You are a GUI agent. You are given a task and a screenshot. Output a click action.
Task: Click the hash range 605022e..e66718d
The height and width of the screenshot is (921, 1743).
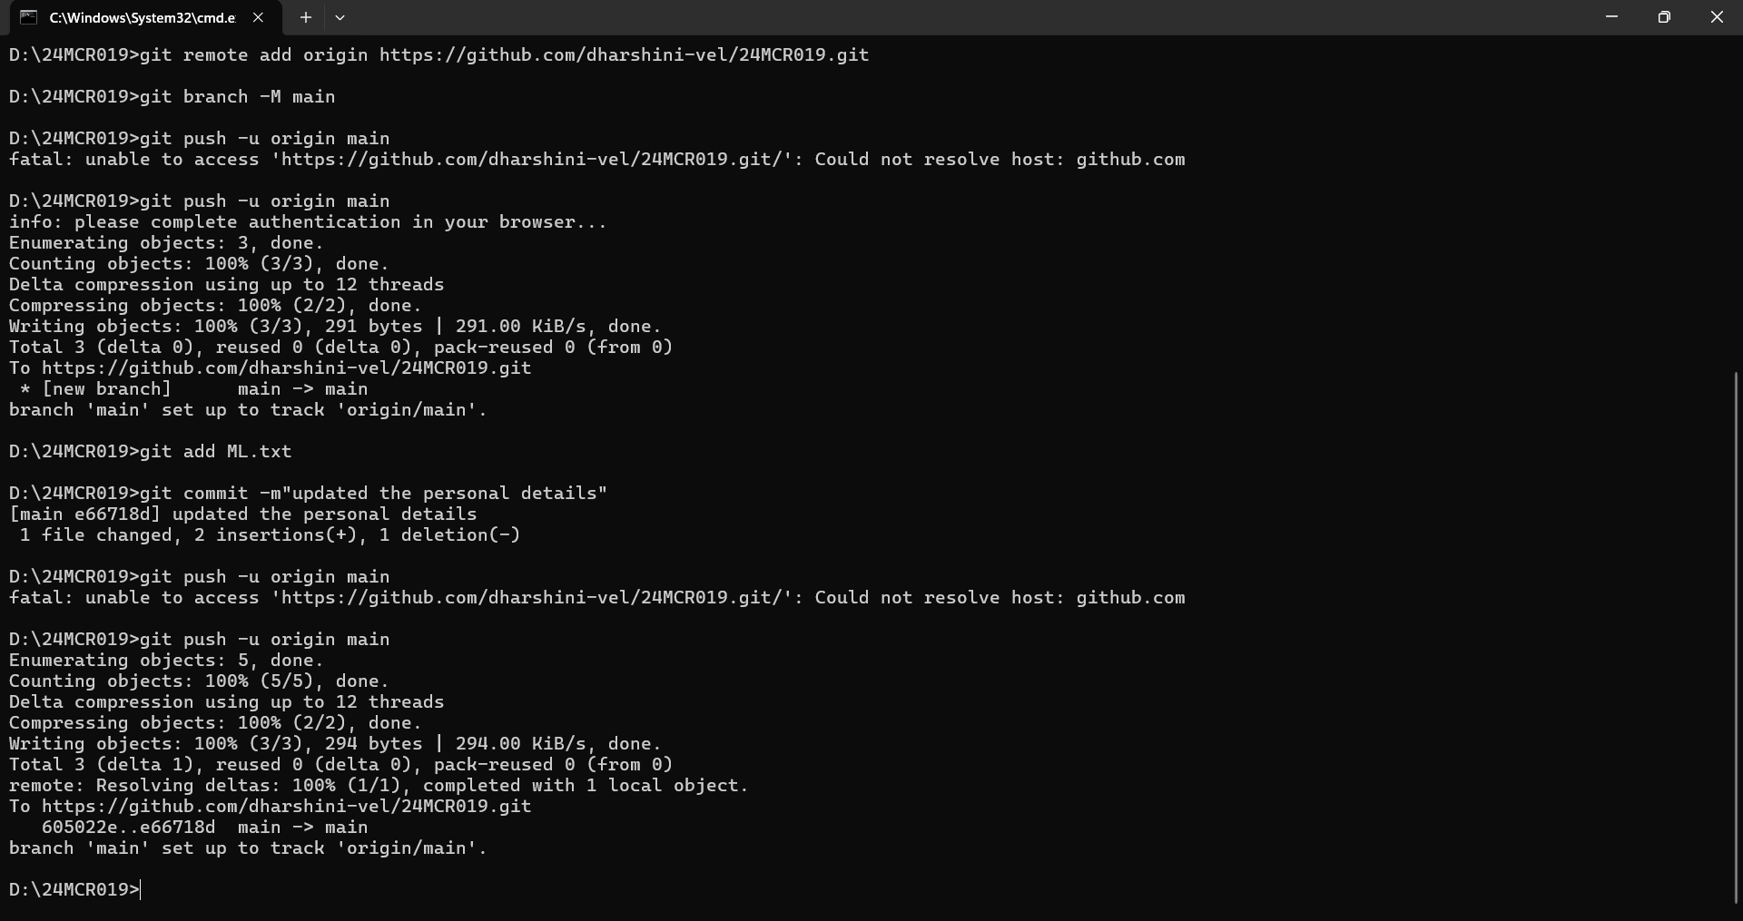coord(129,828)
